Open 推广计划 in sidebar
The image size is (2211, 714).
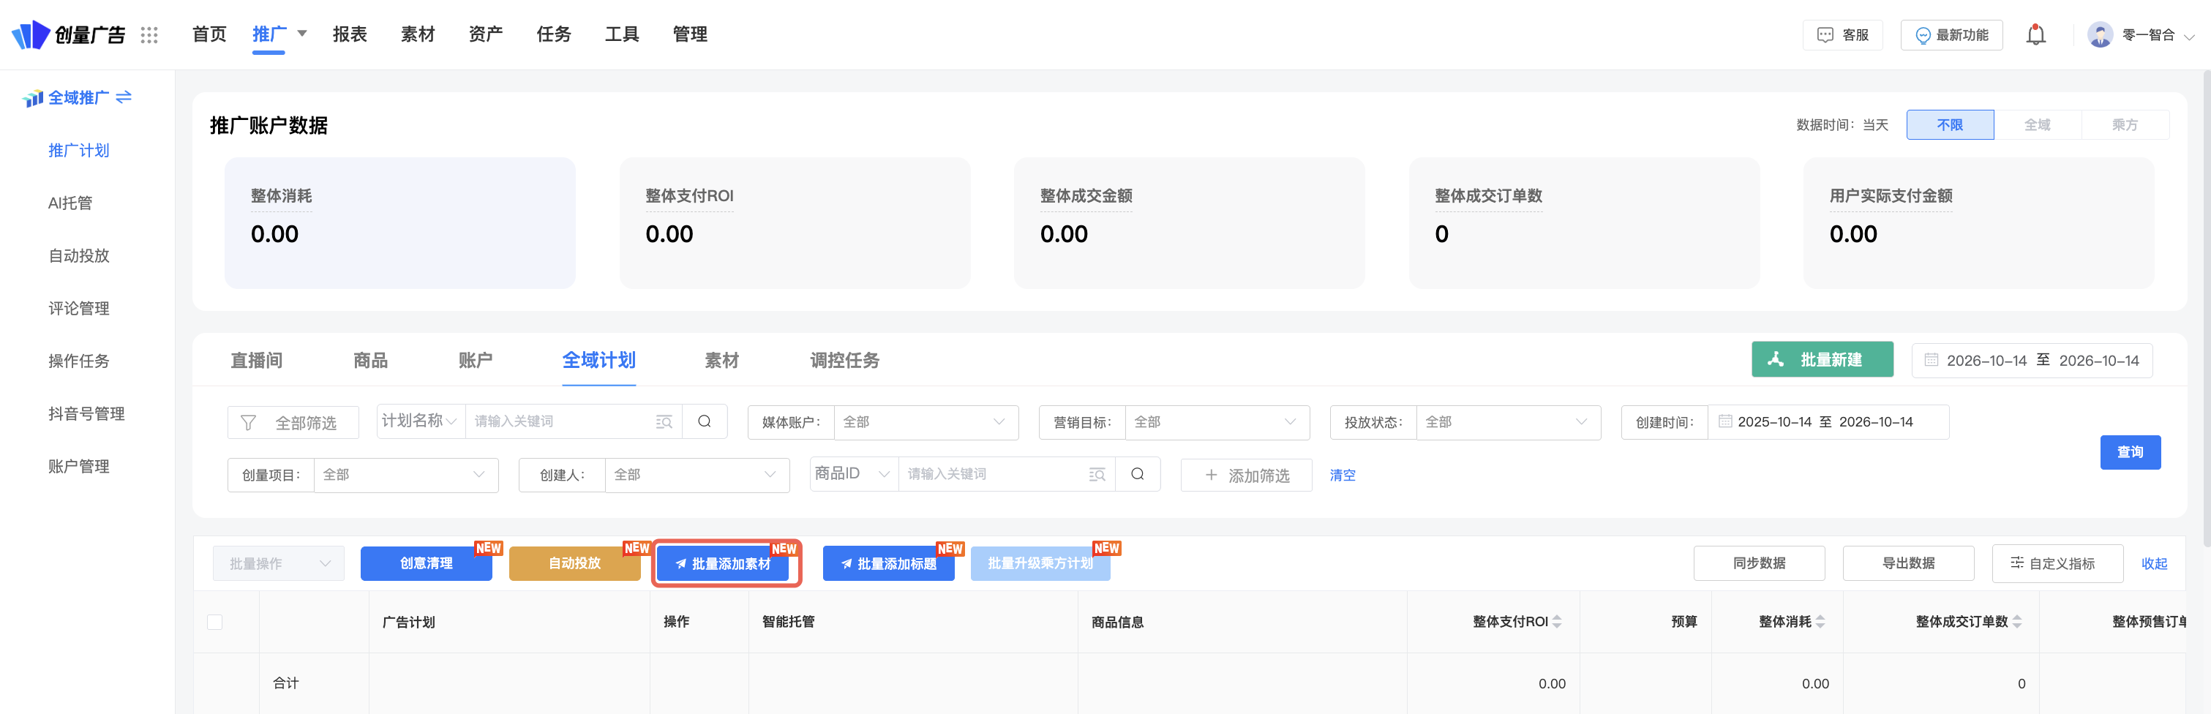(79, 150)
